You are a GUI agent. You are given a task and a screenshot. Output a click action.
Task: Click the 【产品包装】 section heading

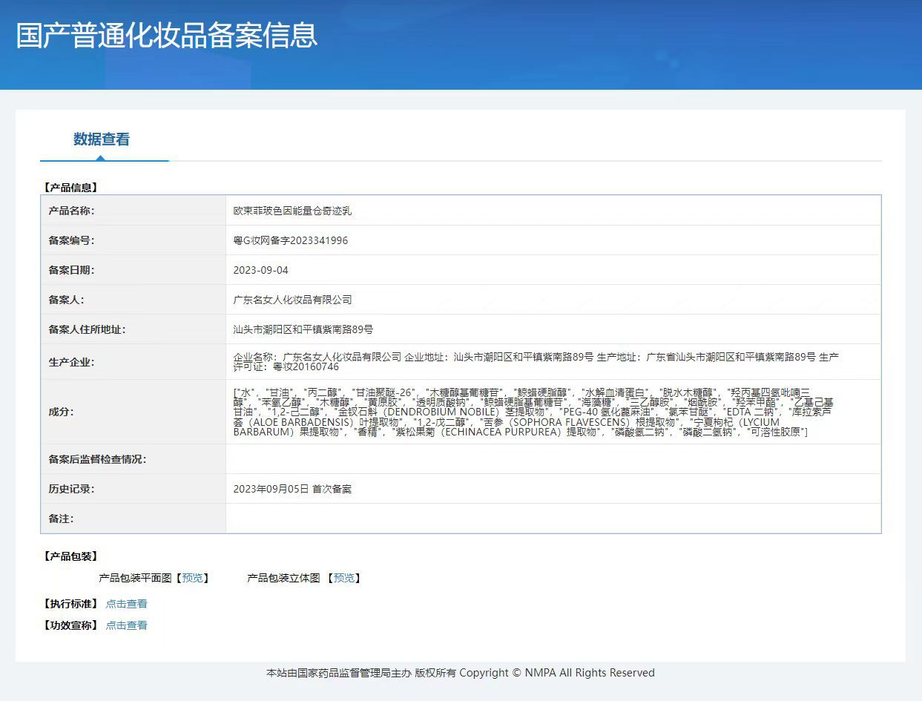coord(70,556)
